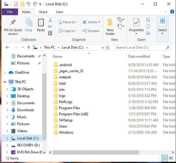
Task: Minimize the ribbon with the chevron
Action: (x=166, y=12)
